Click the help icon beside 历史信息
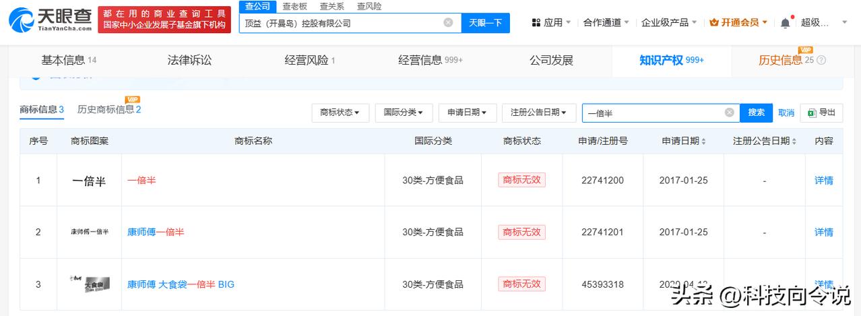Image resolution: width=861 pixels, height=316 pixels. tap(821, 61)
